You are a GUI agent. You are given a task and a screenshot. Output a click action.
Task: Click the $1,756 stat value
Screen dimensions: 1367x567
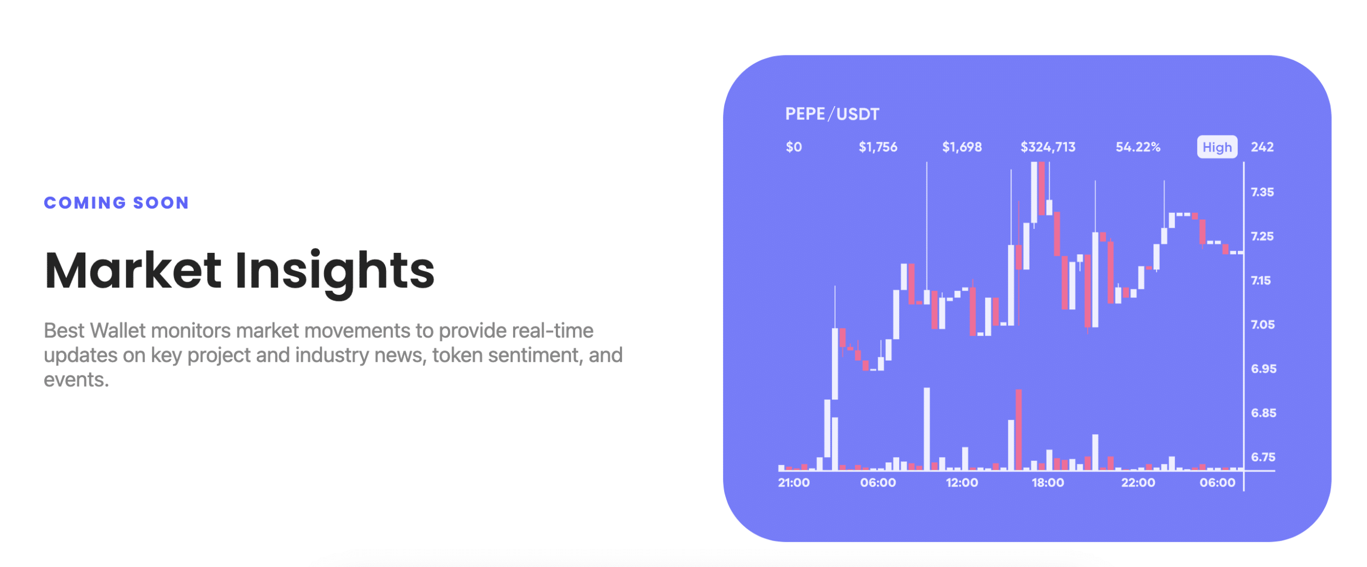pos(877,147)
